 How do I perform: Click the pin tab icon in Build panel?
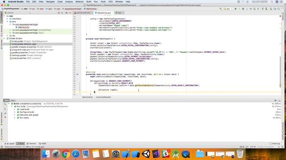5,113
